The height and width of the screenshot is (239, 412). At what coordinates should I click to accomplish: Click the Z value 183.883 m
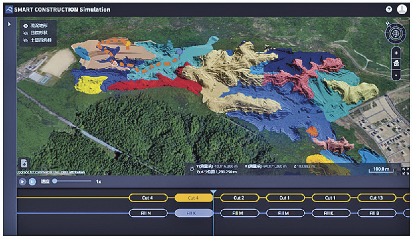pyautogui.click(x=306, y=166)
